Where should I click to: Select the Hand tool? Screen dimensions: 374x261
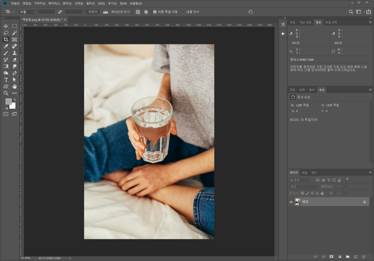pos(14,86)
